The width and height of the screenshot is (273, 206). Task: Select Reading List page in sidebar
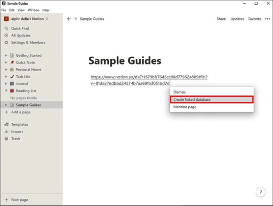point(26,91)
